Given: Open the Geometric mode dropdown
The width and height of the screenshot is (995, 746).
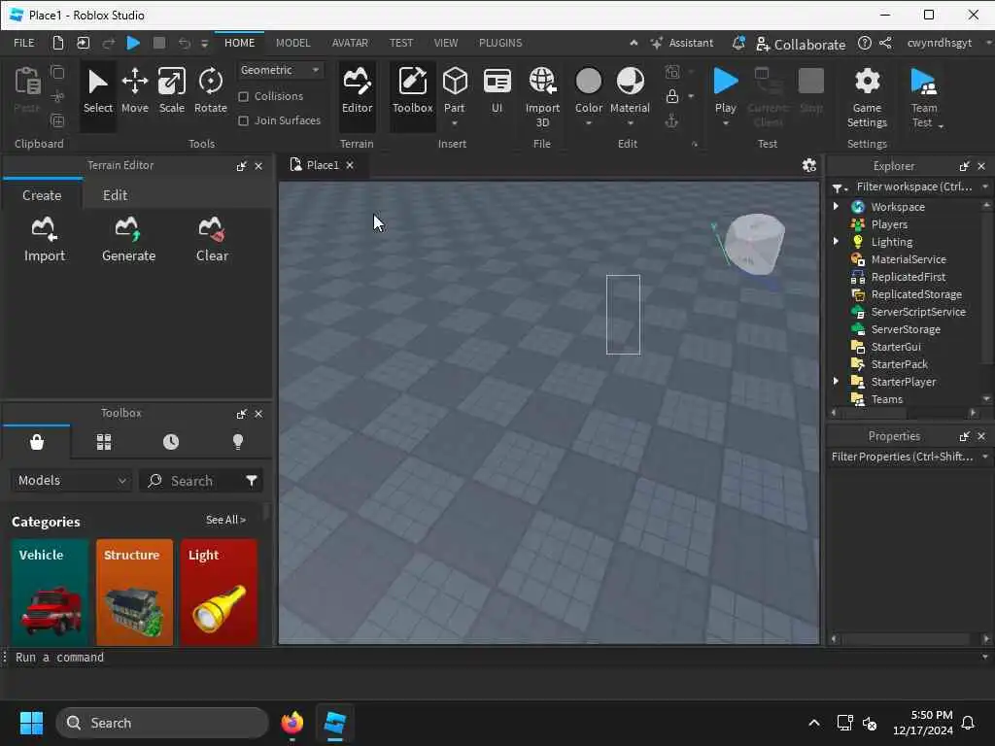Looking at the screenshot, I should point(280,70).
